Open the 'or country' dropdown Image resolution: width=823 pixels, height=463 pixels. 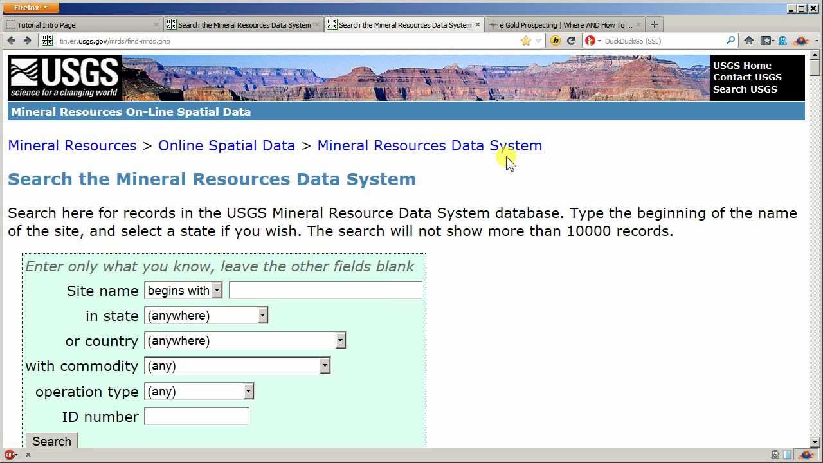coord(245,341)
